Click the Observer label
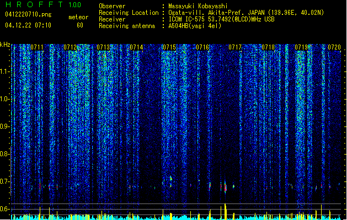Viewport: 347px width, 220px height. point(112,6)
